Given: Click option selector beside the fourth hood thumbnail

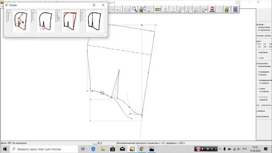Looking at the screenshot, I should click(x=82, y=16).
